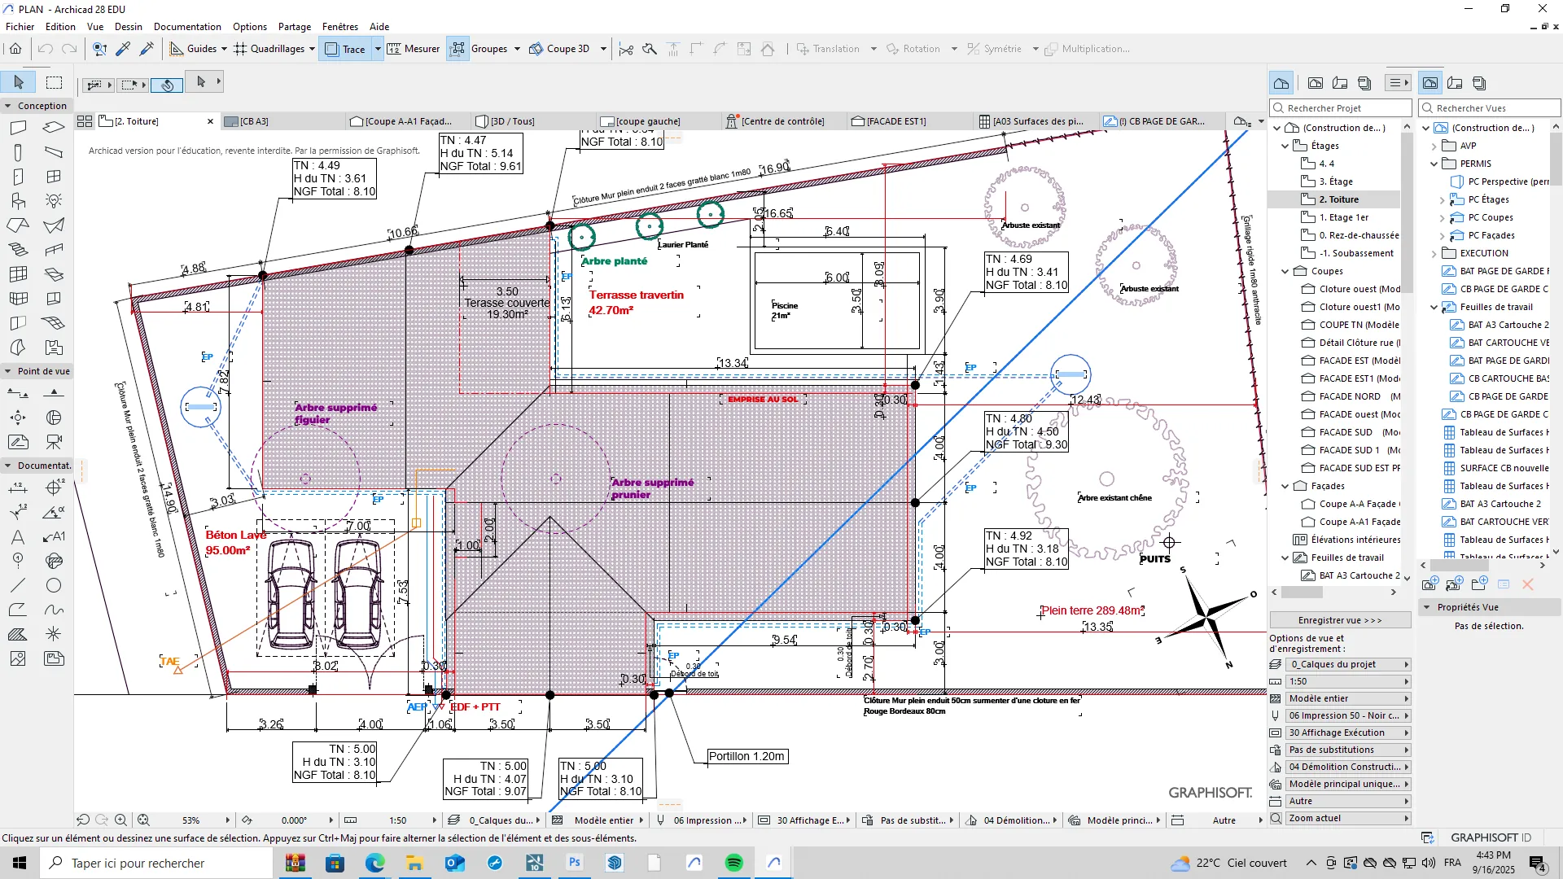
Task: Pick up parameters with the eyedropper icon
Action: (123, 49)
